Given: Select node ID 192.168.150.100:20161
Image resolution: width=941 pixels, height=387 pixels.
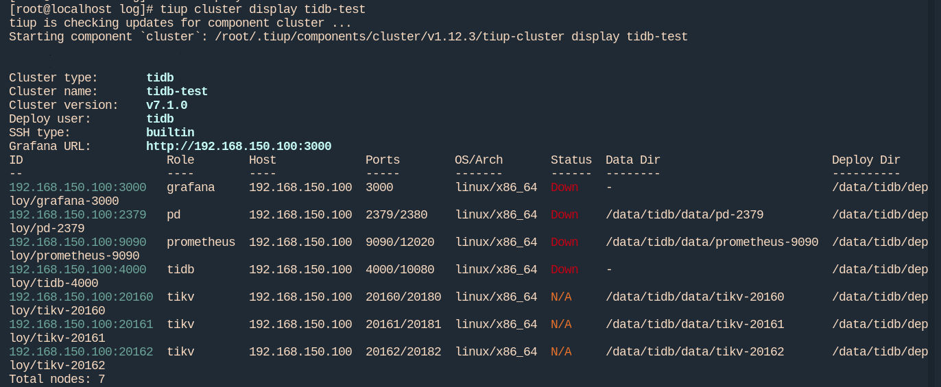Looking at the screenshot, I should pos(81,324).
